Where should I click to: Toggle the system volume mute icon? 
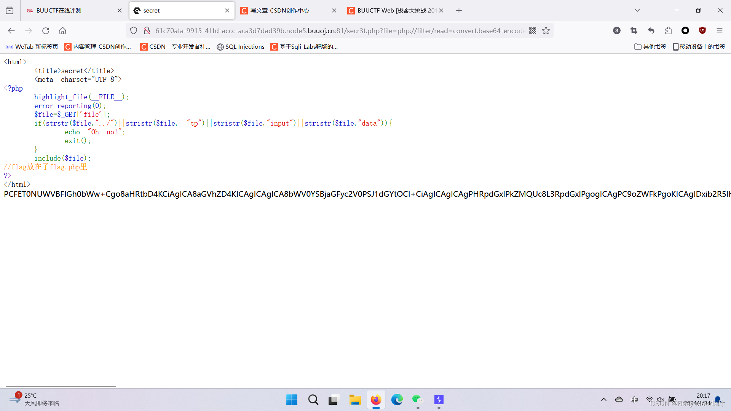point(661,400)
